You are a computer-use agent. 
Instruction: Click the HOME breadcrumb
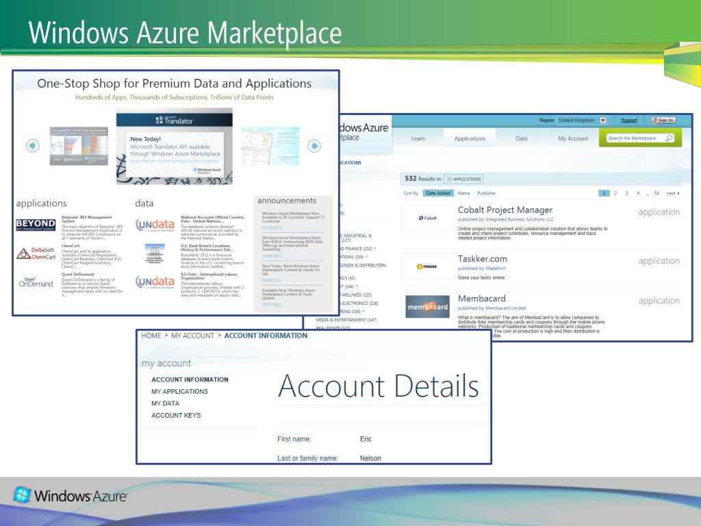pos(151,336)
